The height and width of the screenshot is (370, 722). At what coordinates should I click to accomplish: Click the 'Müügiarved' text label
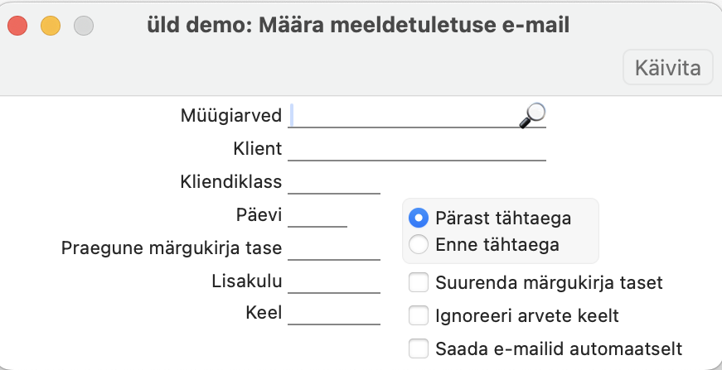coord(231,115)
